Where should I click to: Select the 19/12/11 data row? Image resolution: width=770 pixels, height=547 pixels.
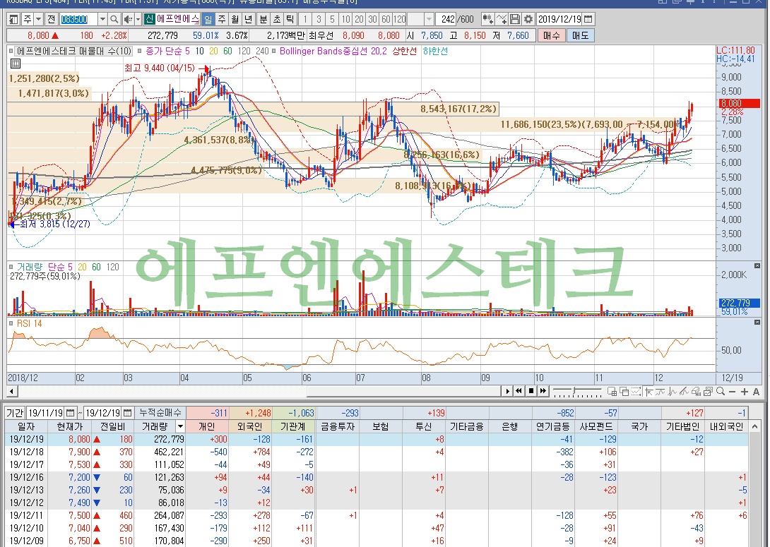point(376,516)
